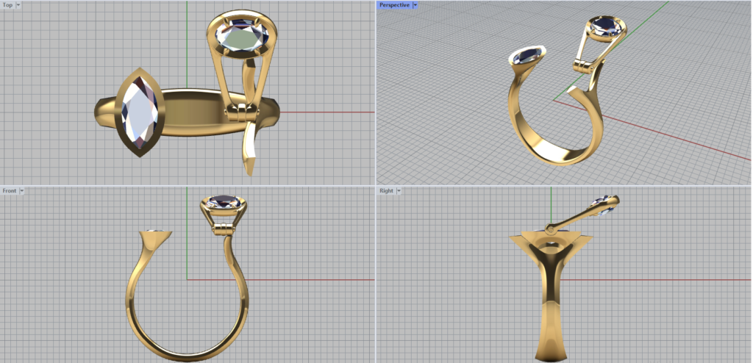Open the Top viewport dropdown arrow

pos(18,5)
